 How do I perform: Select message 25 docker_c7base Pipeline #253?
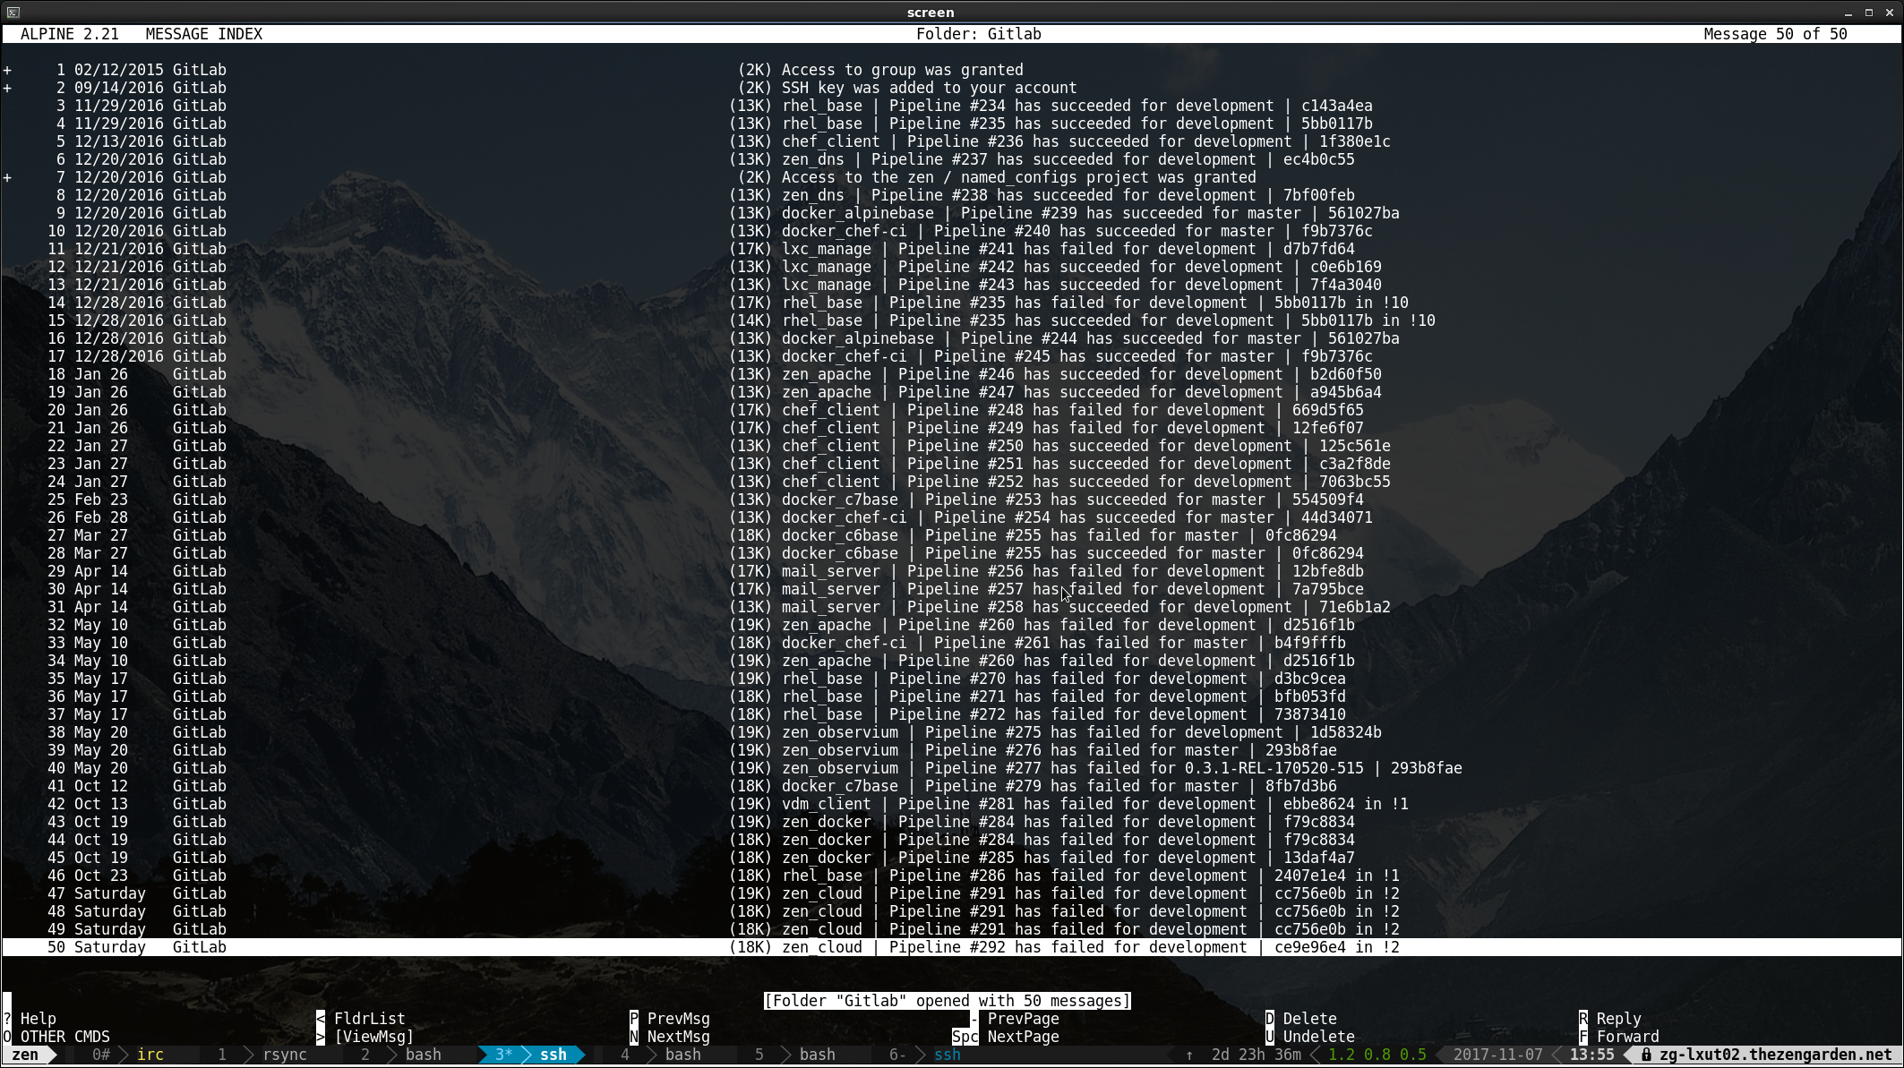(x=952, y=500)
